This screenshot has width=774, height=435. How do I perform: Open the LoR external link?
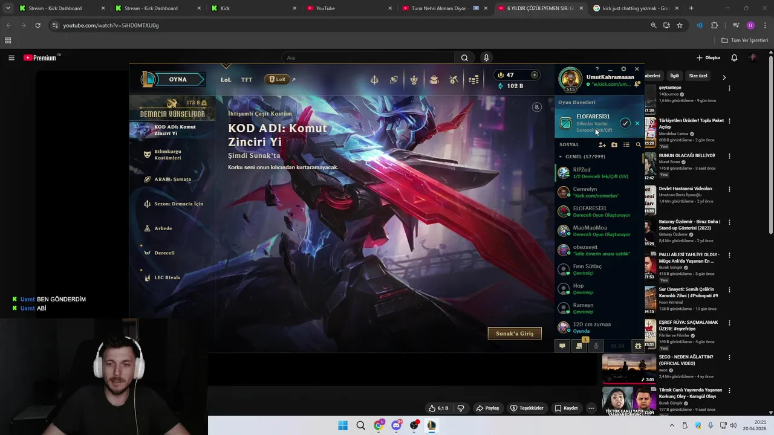(281, 80)
